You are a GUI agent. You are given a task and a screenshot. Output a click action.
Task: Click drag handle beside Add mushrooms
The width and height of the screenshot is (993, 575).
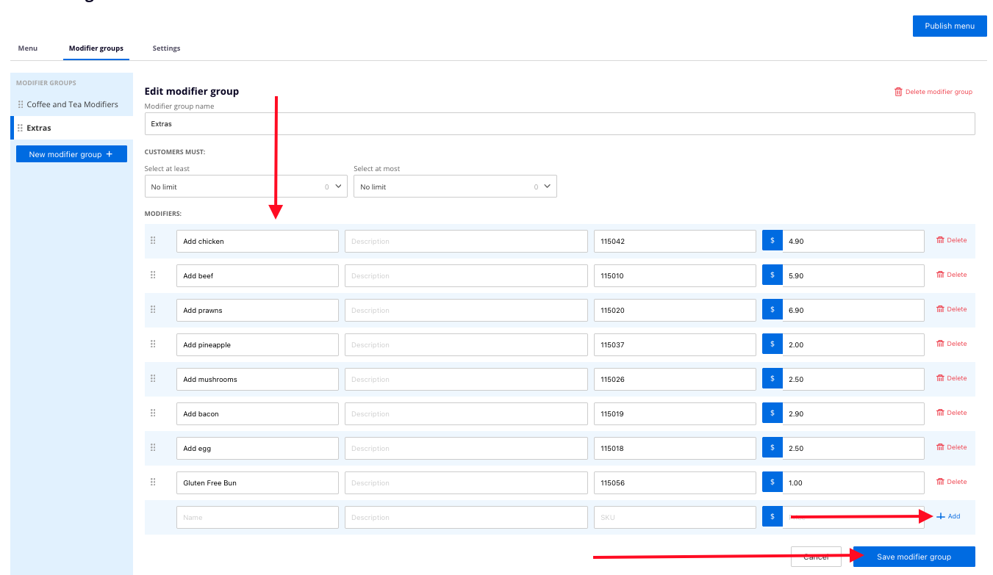(153, 378)
